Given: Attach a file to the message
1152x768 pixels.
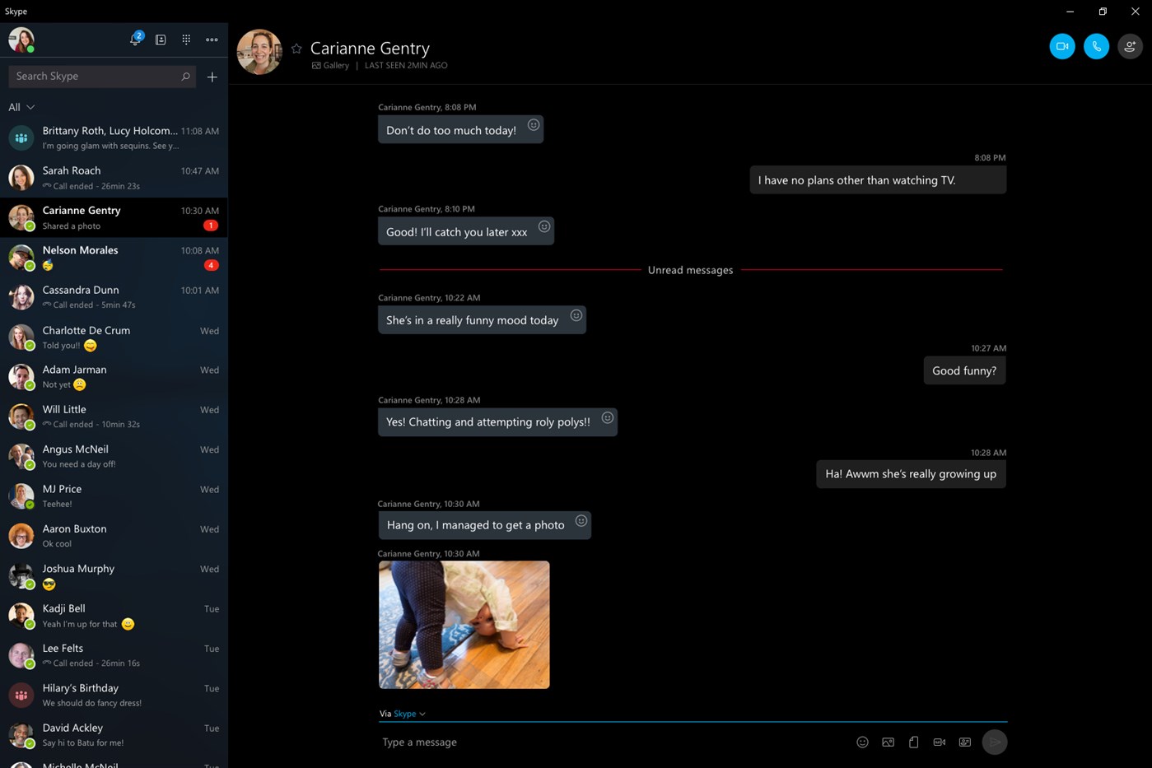Looking at the screenshot, I should coord(913,742).
